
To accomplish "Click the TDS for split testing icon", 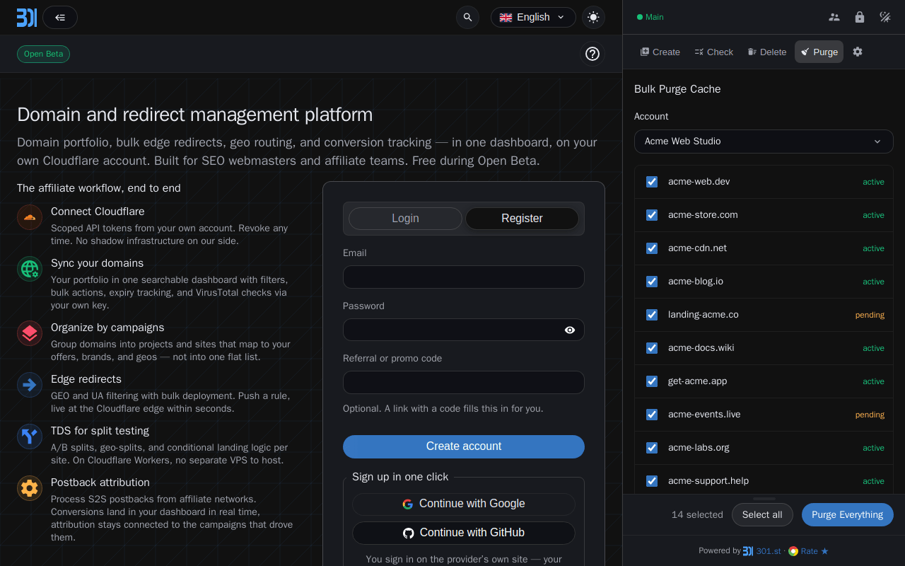I will pyautogui.click(x=30, y=437).
